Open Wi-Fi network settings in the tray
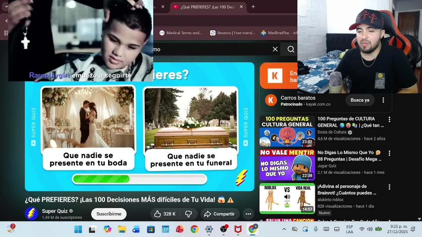This screenshot has width=422, height=237. point(362,229)
